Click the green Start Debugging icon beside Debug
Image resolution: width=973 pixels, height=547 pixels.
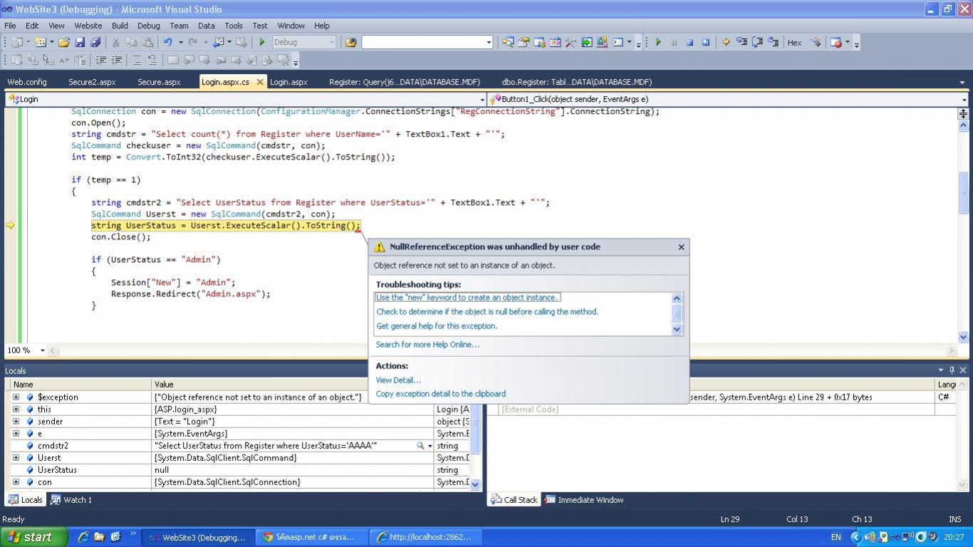pyautogui.click(x=262, y=43)
